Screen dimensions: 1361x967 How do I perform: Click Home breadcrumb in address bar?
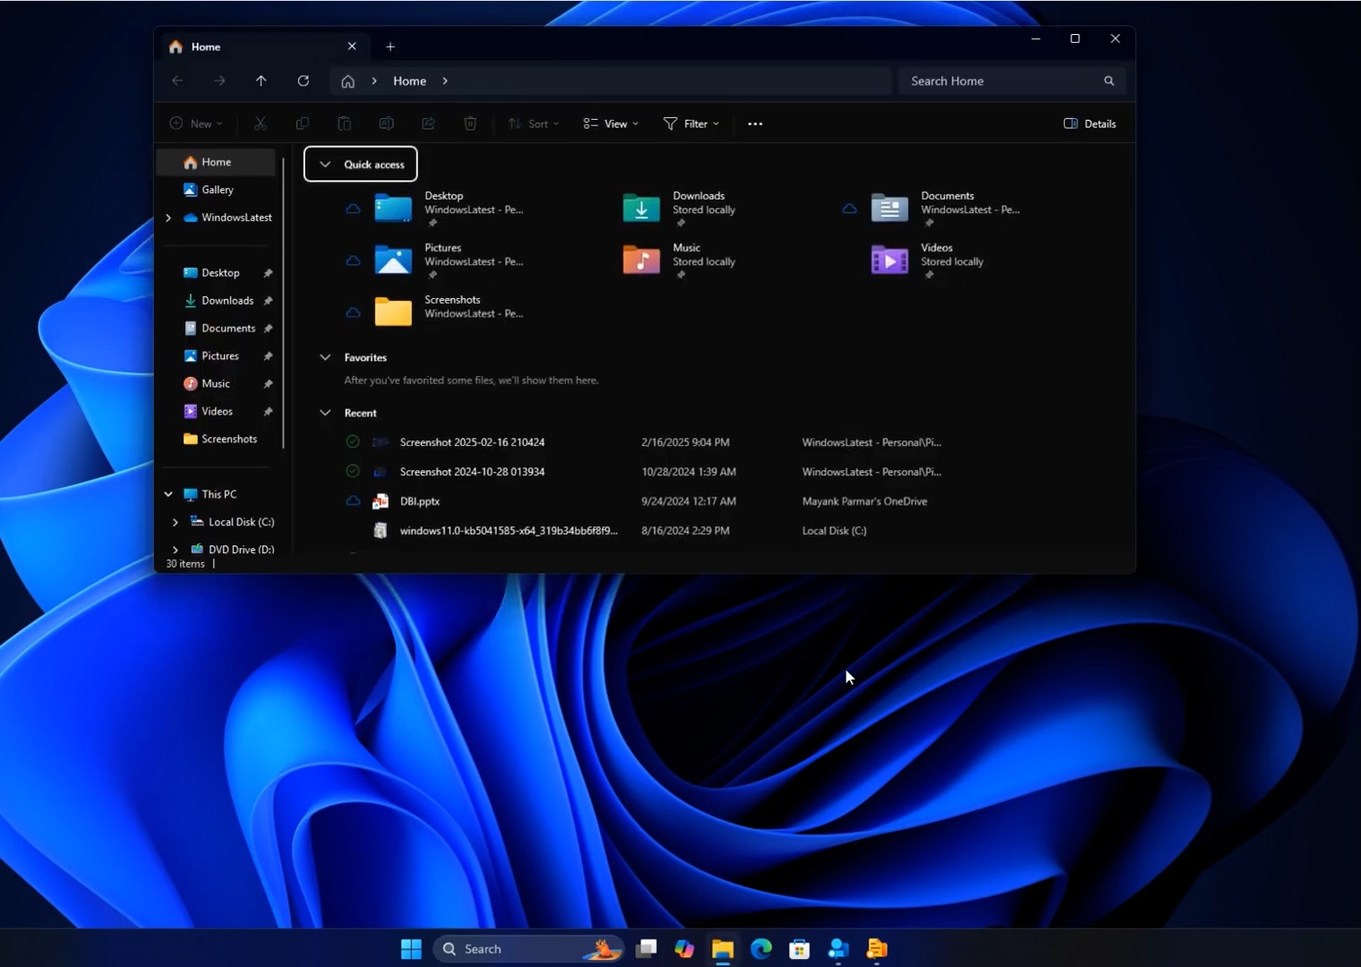click(x=409, y=81)
